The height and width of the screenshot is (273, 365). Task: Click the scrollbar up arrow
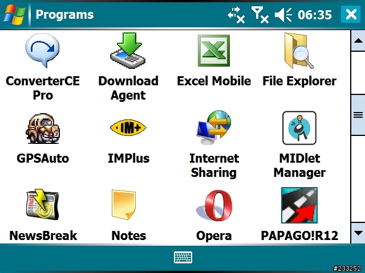click(358, 41)
